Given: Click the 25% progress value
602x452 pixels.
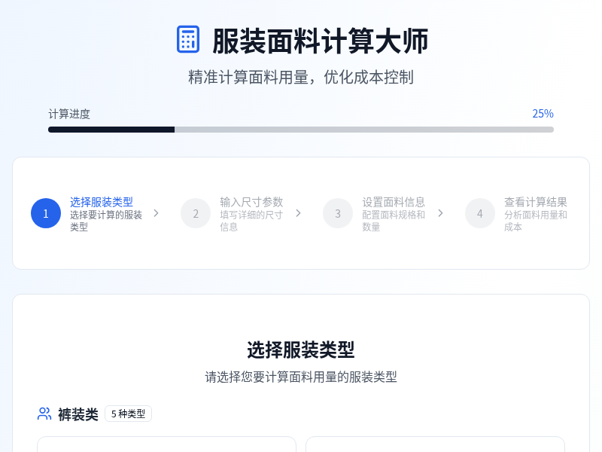Looking at the screenshot, I should [x=543, y=114].
